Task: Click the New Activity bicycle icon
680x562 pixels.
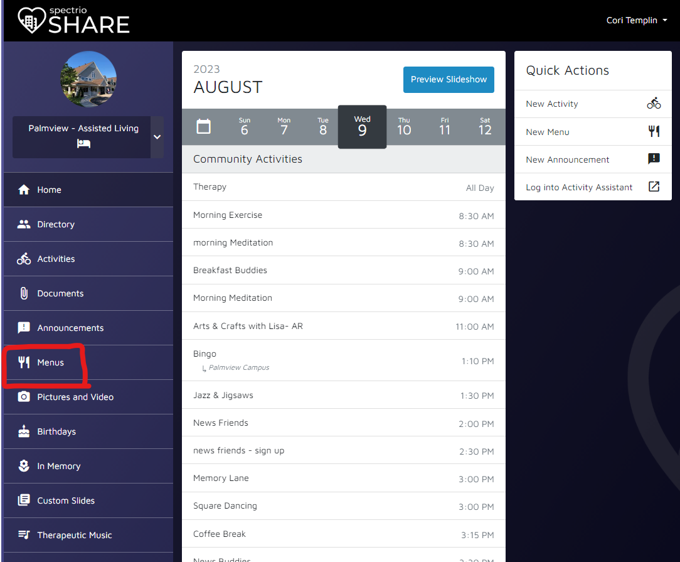Action: (x=654, y=103)
